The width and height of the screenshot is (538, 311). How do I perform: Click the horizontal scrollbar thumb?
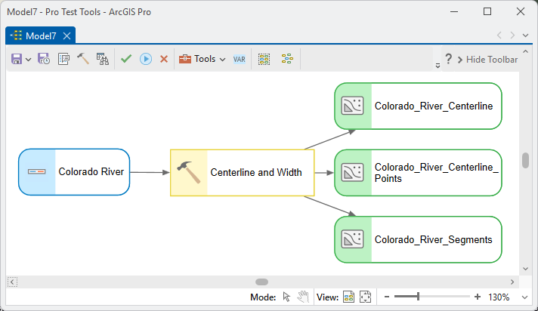pos(261,282)
